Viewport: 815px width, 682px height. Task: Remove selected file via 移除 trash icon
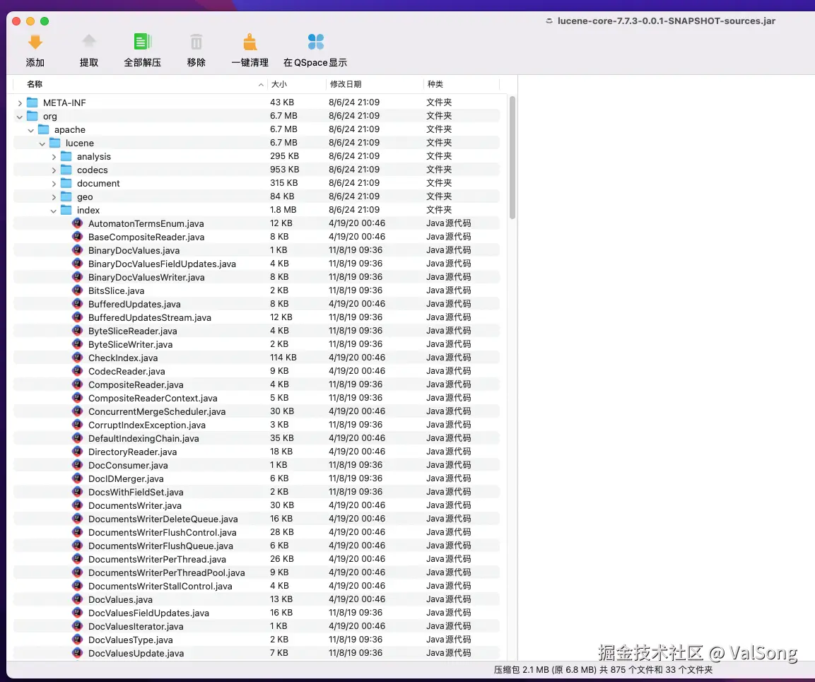click(x=196, y=42)
